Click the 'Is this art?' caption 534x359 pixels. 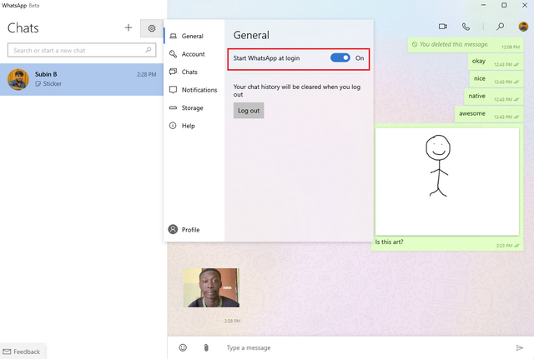tap(389, 242)
